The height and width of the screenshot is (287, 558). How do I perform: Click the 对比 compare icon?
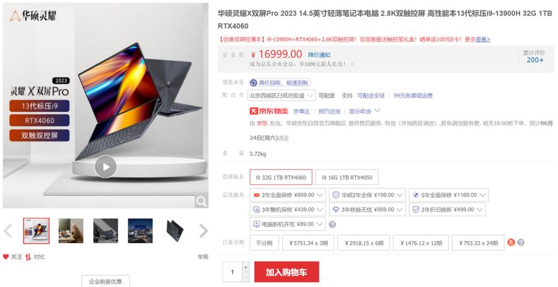click(28, 257)
